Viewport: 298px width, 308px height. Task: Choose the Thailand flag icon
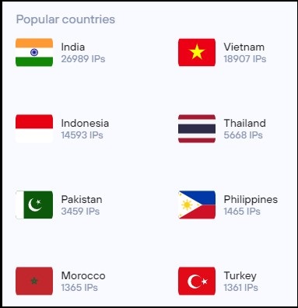tap(197, 128)
